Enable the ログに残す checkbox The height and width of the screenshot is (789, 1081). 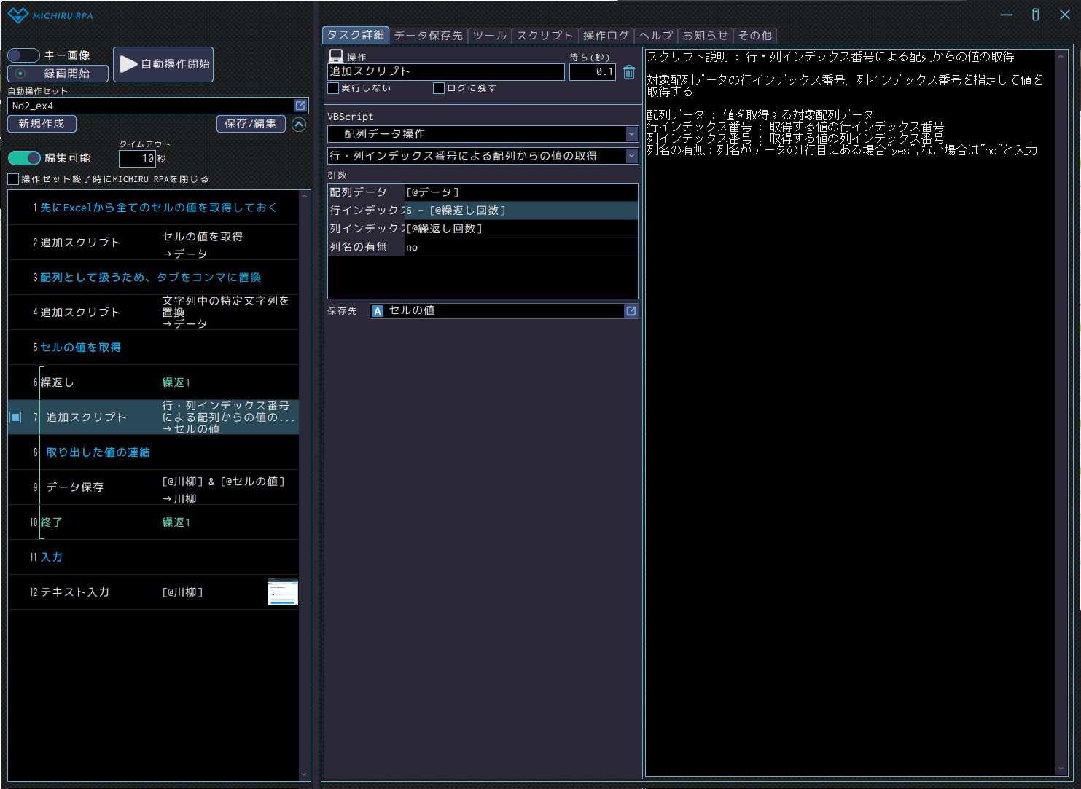(439, 88)
